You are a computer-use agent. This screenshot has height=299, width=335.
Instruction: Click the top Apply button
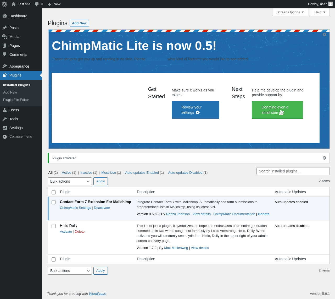tap(100, 181)
